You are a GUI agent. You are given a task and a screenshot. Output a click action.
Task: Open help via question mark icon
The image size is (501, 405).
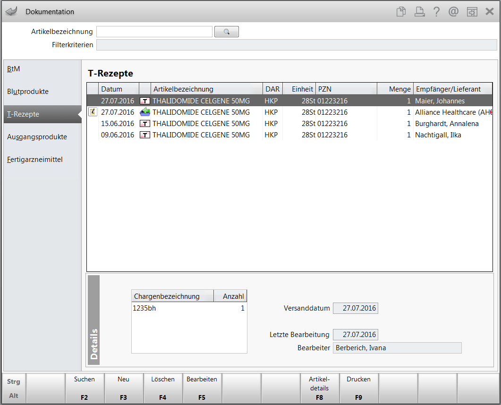coord(436,12)
